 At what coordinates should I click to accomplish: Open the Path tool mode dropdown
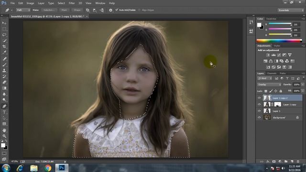pyautogui.click(x=23, y=10)
